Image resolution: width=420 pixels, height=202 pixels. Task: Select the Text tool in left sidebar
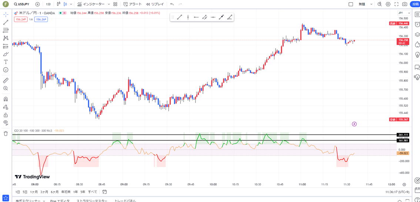click(6, 62)
